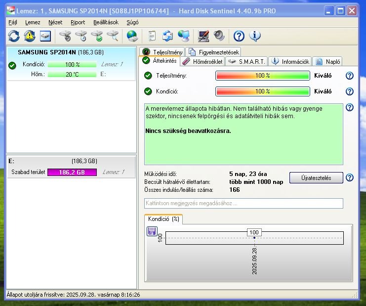The height and width of the screenshot is (306, 366).
Task: Click the floppy save icon on graph
Action: coord(152,231)
